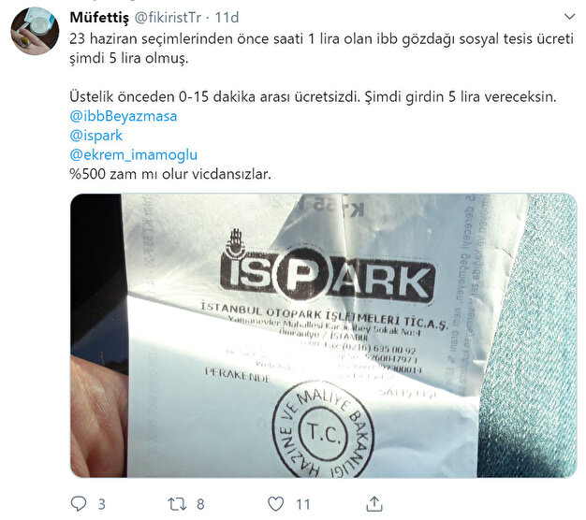Open the @ibbBeyazmasa mention link
This screenshot has height=520, width=586.
coord(124,116)
